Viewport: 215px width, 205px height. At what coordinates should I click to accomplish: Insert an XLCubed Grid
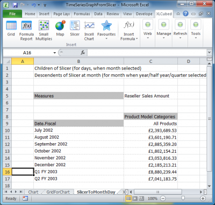tap(11, 29)
